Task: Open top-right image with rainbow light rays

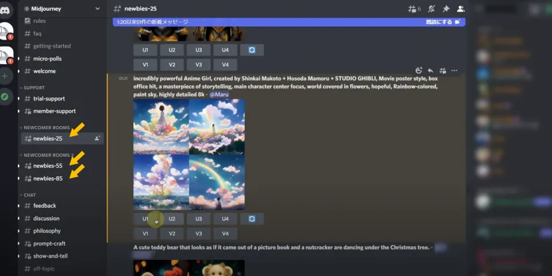Action: pyautogui.click(x=217, y=127)
